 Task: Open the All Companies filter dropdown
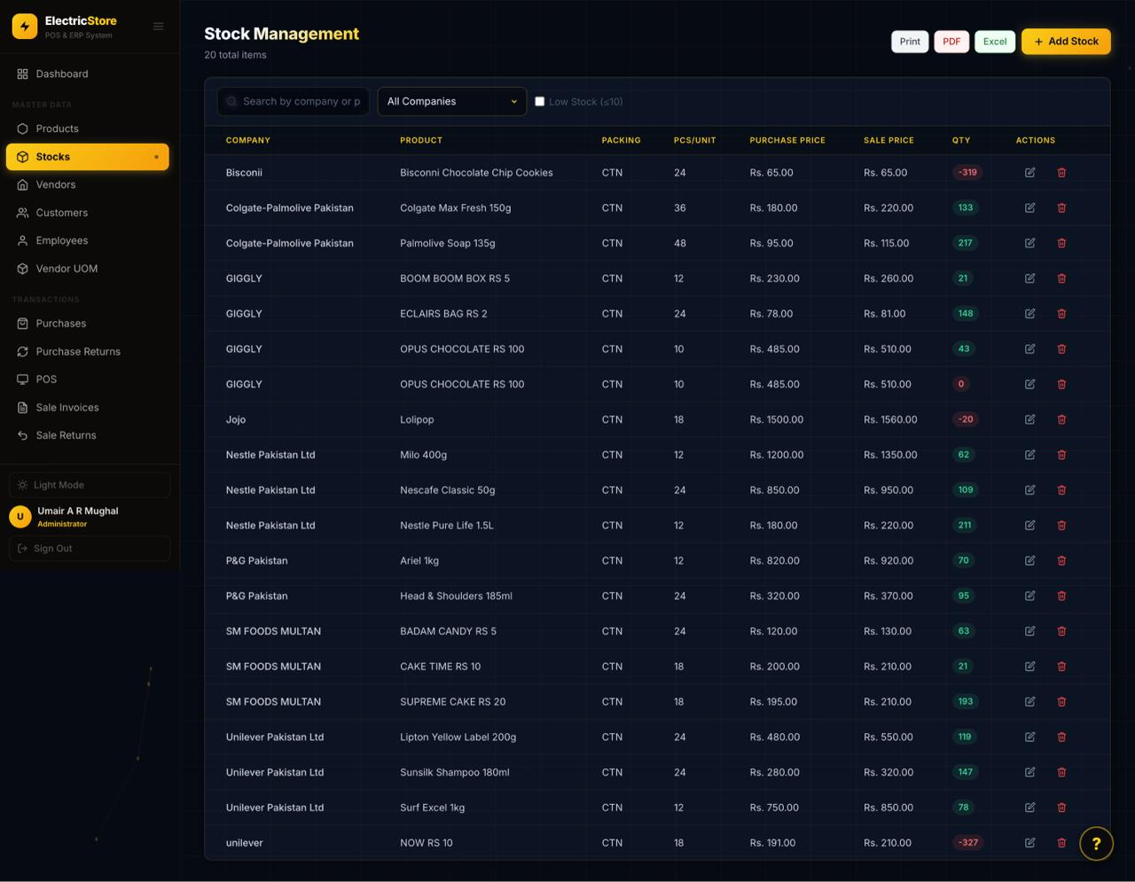coord(452,101)
